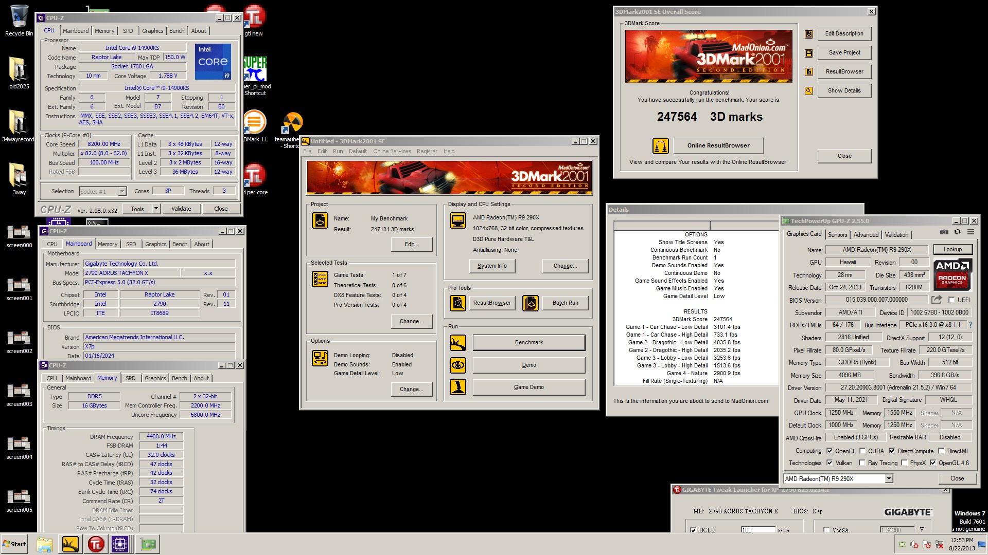Switch to the Advanced tab in GPU-Z

point(866,235)
